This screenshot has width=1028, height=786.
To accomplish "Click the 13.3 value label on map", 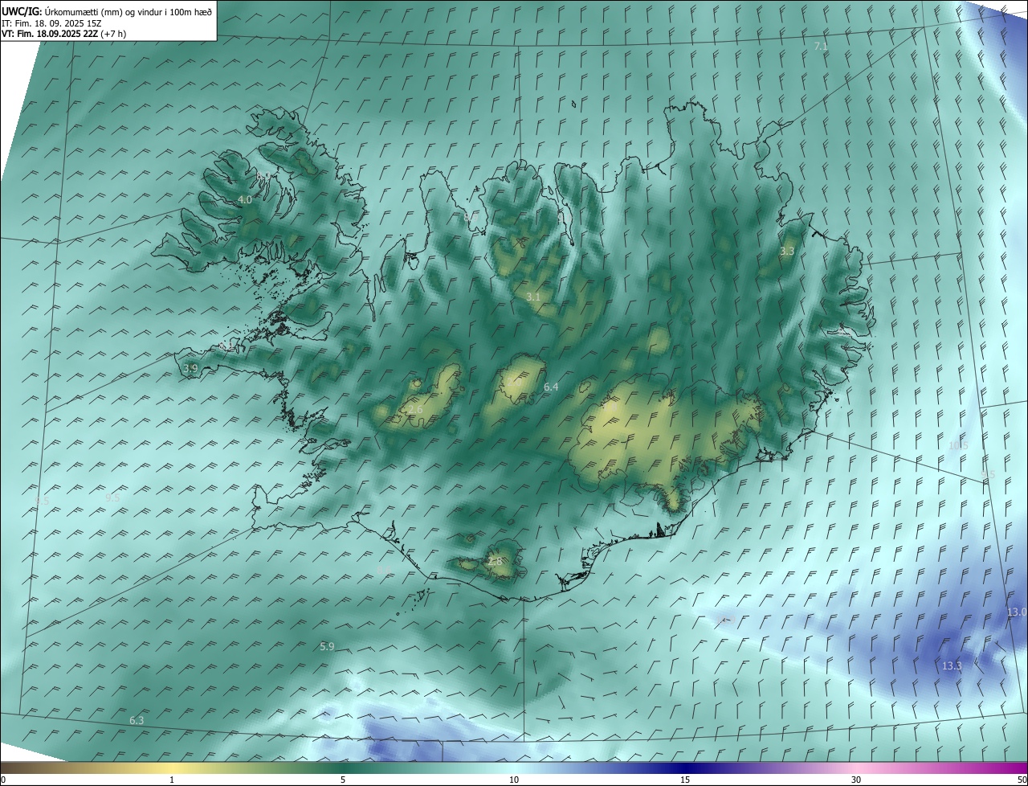I will [952, 666].
